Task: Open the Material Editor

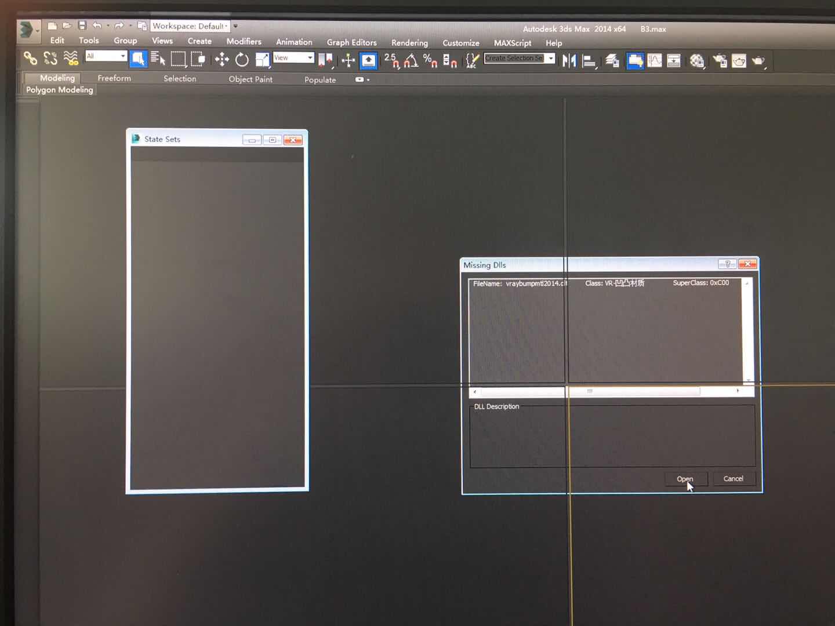Action: pos(697,61)
